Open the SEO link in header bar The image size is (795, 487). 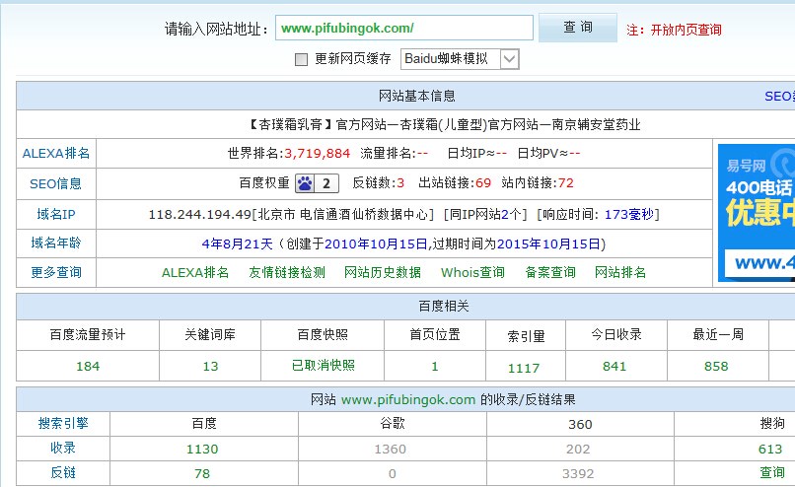click(x=779, y=97)
